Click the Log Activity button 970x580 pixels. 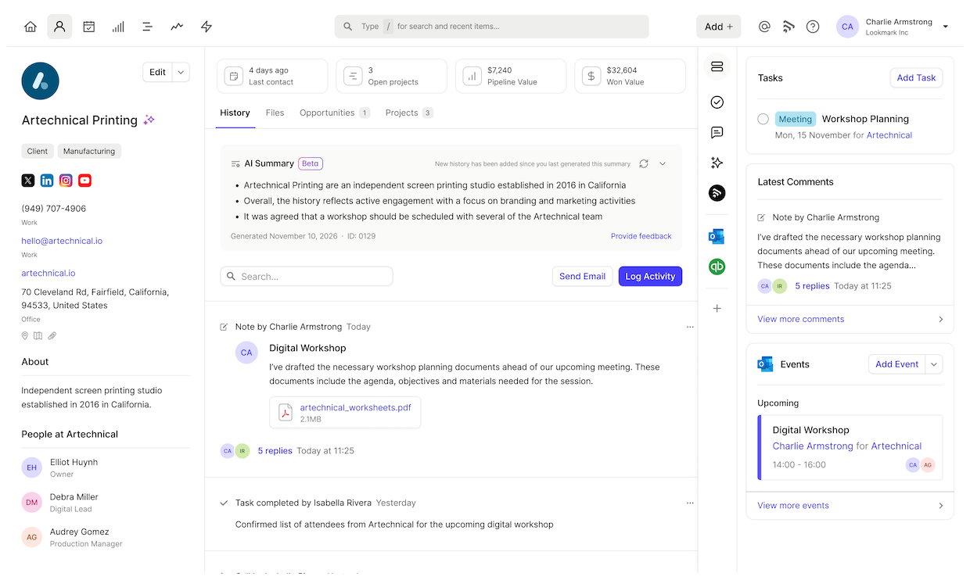tap(650, 276)
